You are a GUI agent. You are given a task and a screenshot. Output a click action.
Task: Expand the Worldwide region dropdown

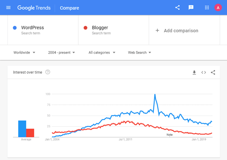(24, 52)
